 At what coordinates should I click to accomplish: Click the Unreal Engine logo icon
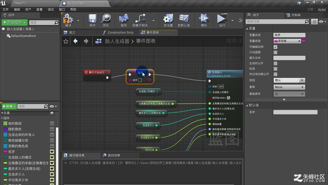coord(3,3)
